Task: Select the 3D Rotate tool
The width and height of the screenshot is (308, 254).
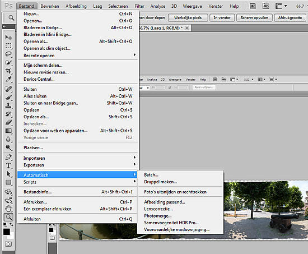Action: tap(8, 192)
